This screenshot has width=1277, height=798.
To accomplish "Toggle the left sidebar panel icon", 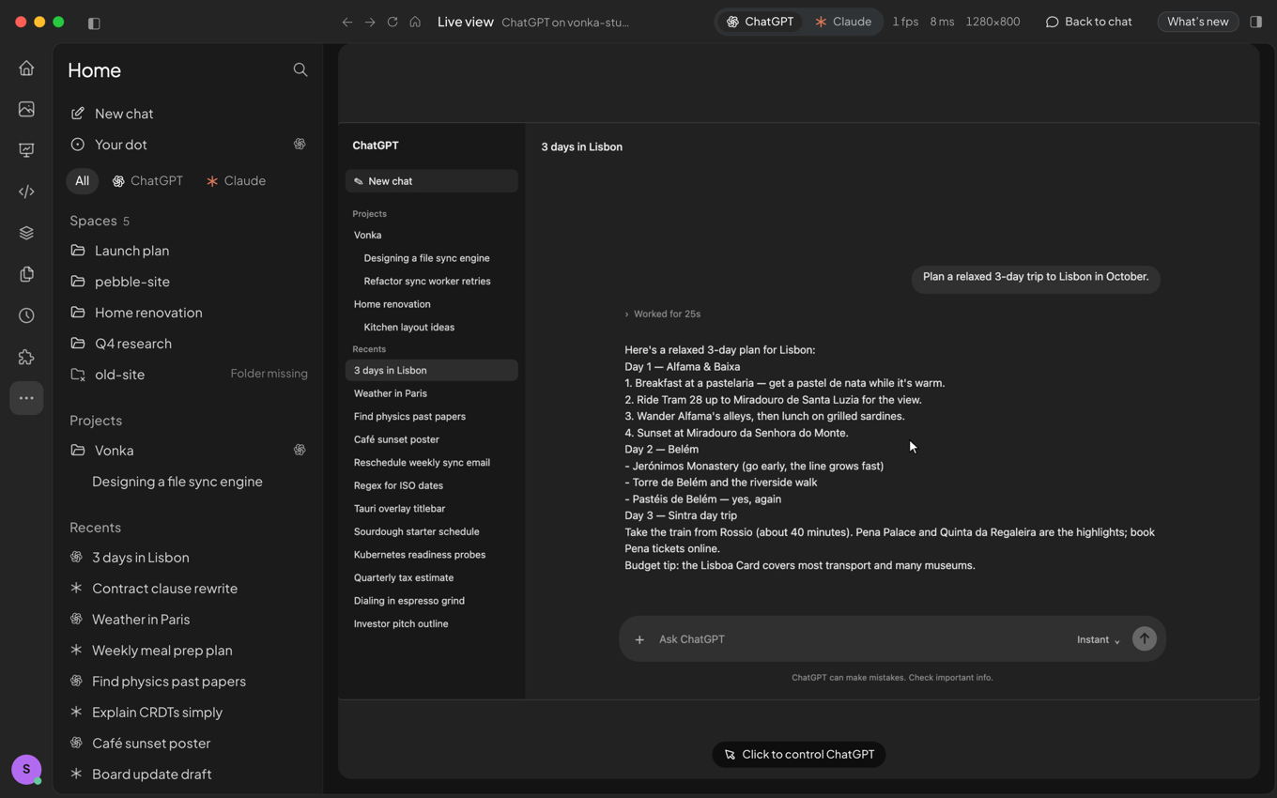I will click(94, 23).
